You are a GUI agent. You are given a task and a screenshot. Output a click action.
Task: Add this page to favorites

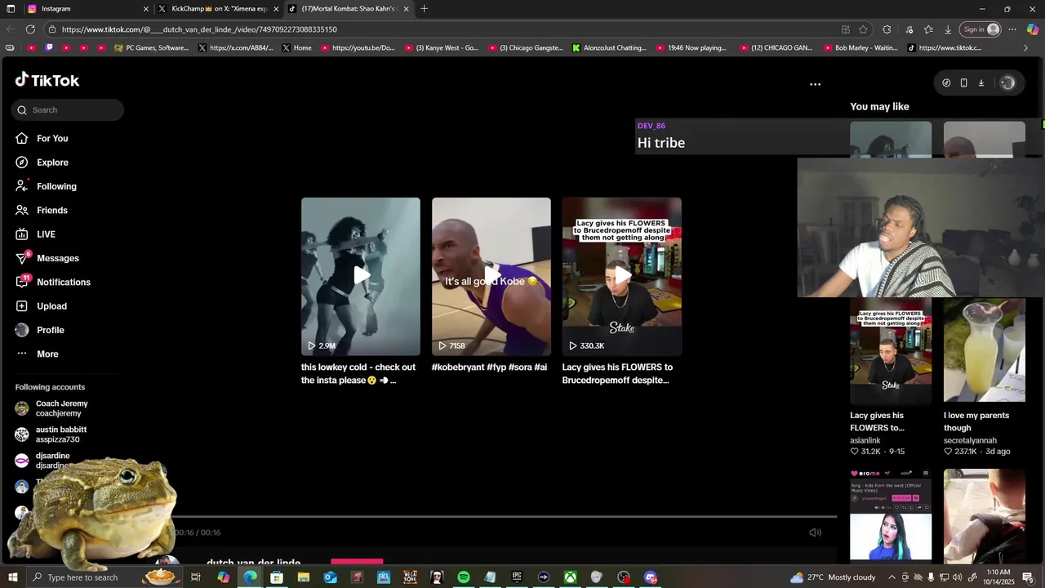tap(863, 29)
